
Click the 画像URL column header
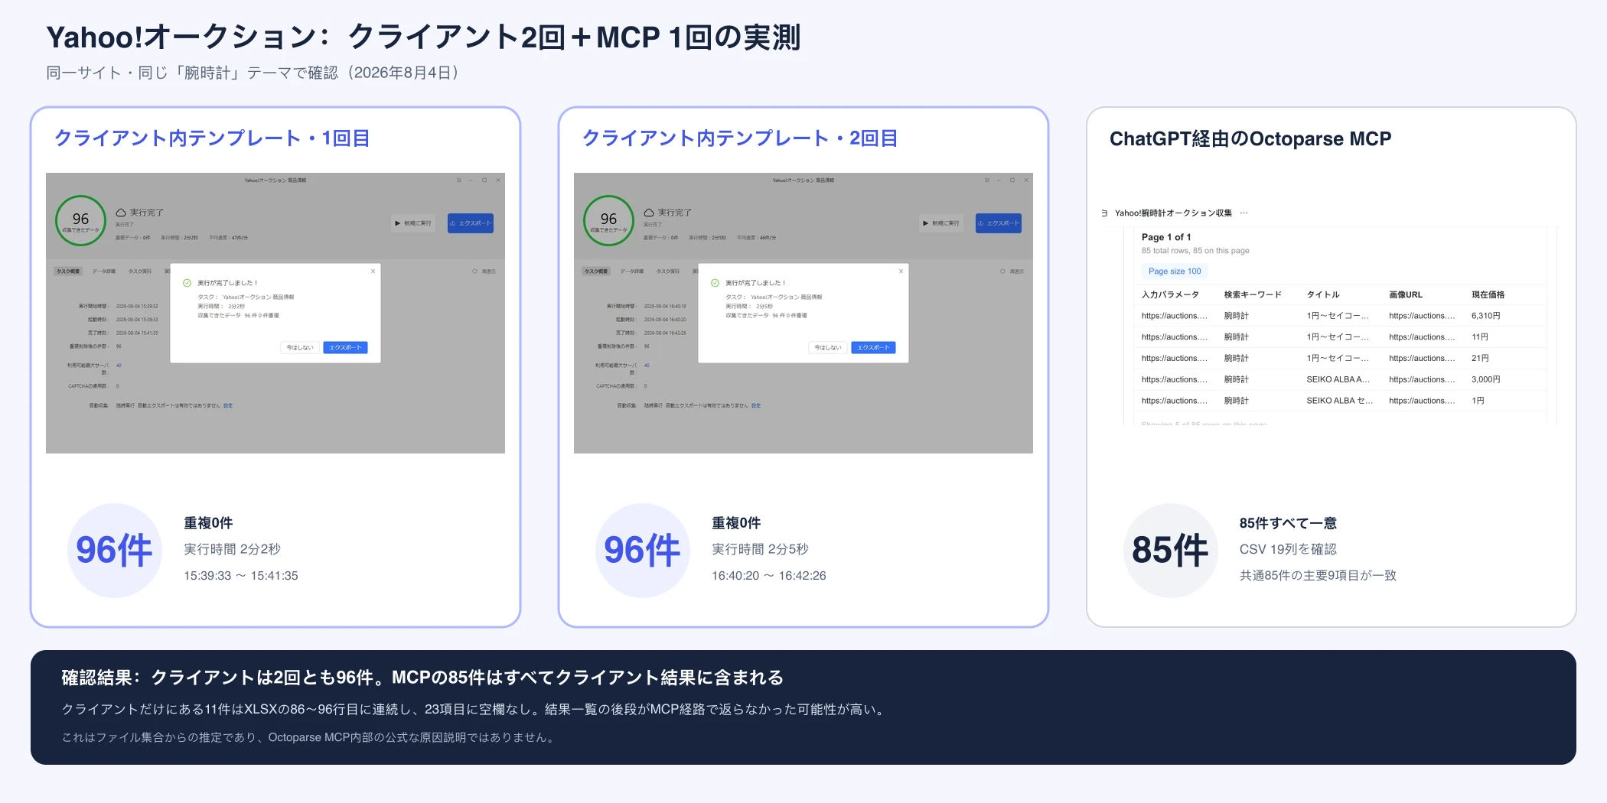point(1406,294)
